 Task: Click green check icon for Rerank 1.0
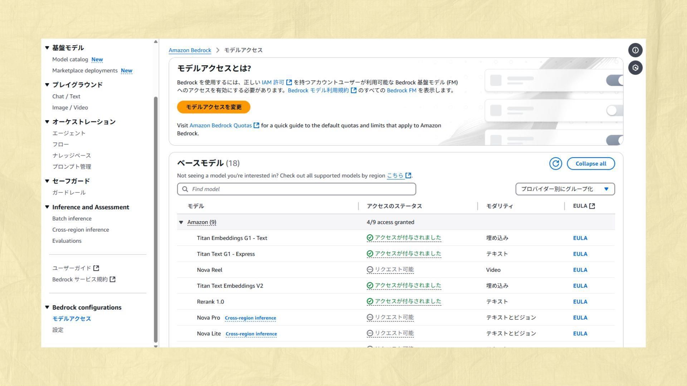(370, 302)
